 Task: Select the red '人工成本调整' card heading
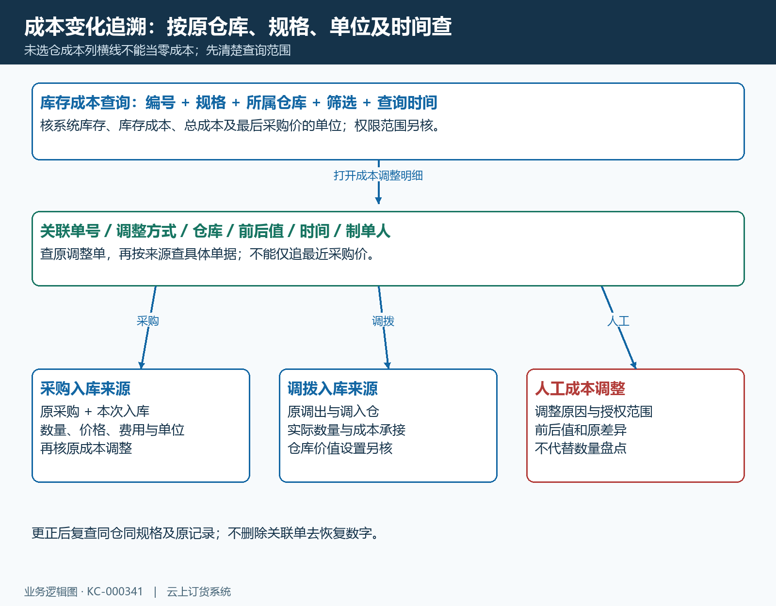(580, 389)
